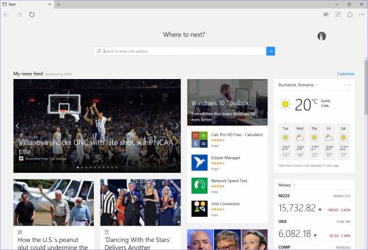Close the Start tab
Image resolution: width=368 pixels, height=250 pixels.
(x=50, y=4)
